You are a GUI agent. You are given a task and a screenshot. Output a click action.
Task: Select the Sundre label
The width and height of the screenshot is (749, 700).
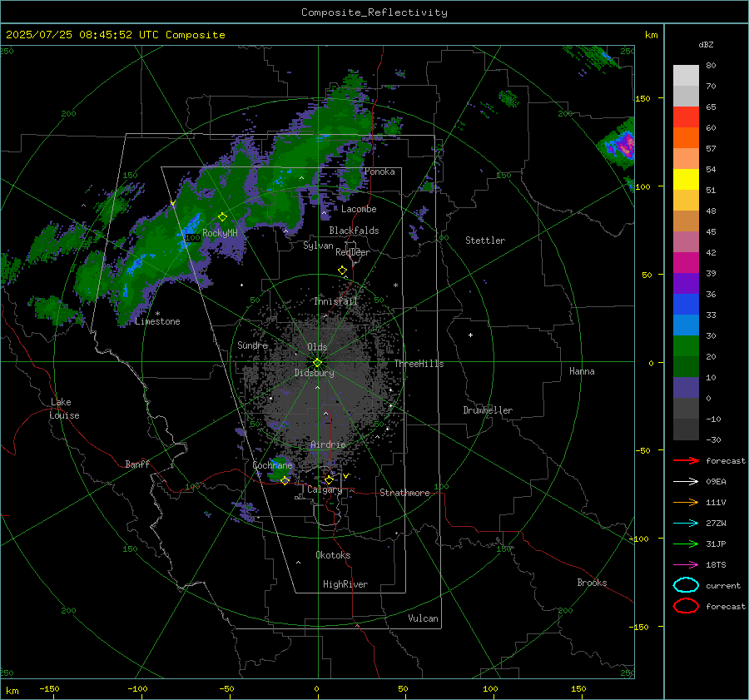[x=253, y=345]
